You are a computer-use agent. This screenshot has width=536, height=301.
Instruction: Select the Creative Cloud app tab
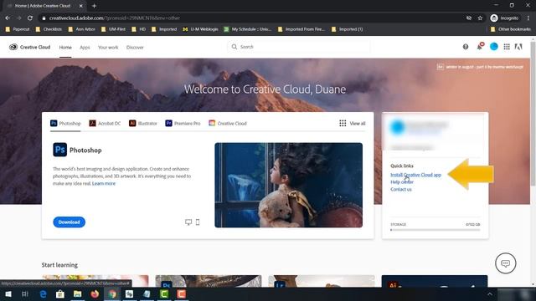click(x=228, y=123)
